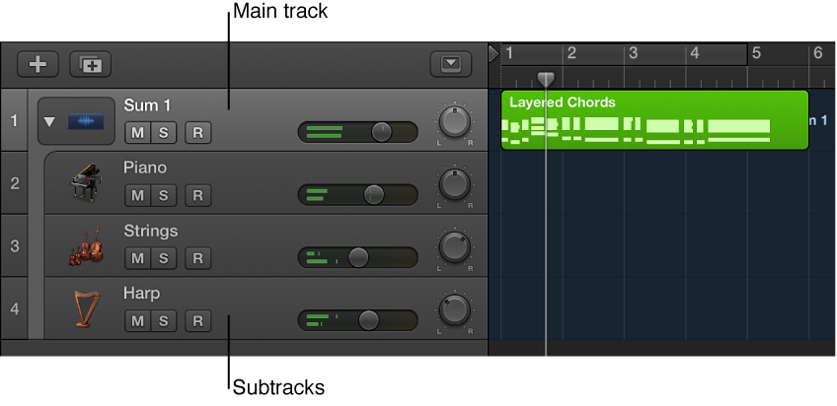
Task: Mute the Sum 1 track
Action: [x=138, y=133]
